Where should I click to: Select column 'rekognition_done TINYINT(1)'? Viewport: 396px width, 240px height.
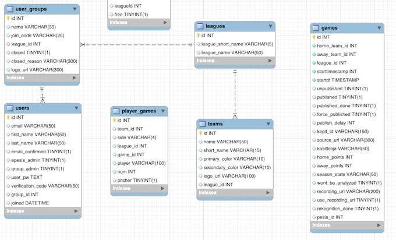tap(347, 209)
